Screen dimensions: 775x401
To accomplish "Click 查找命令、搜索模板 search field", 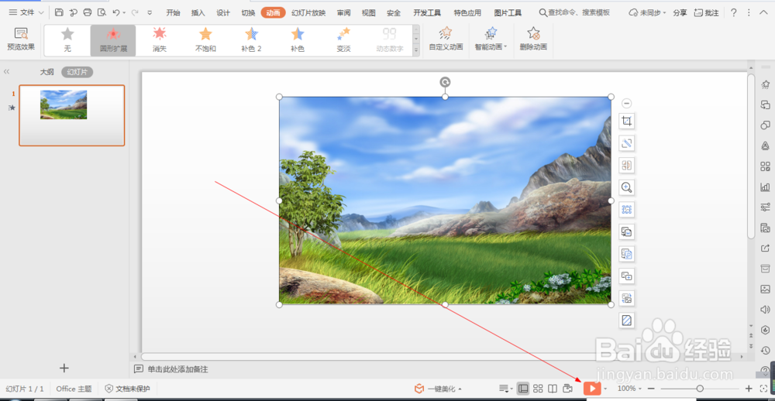I will point(573,13).
